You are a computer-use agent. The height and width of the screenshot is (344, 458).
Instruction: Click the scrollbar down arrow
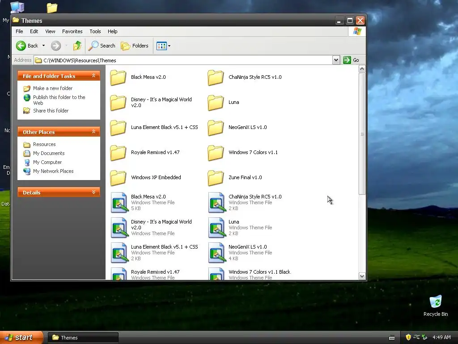tap(362, 276)
